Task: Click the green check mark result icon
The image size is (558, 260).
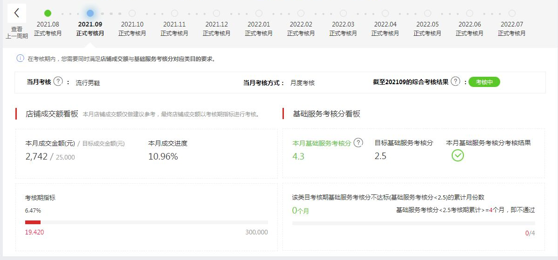Action: [458, 155]
